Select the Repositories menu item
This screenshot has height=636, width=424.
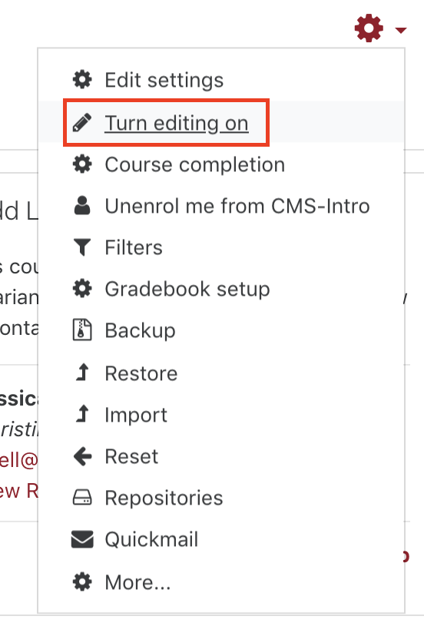point(164,498)
